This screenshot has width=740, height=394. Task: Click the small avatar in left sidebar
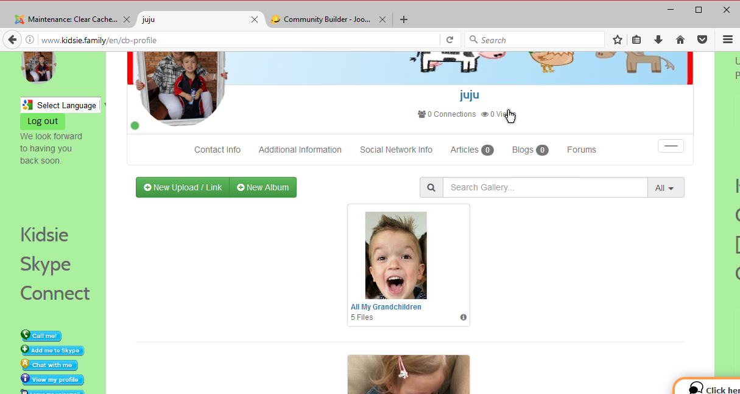(x=38, y=67)
